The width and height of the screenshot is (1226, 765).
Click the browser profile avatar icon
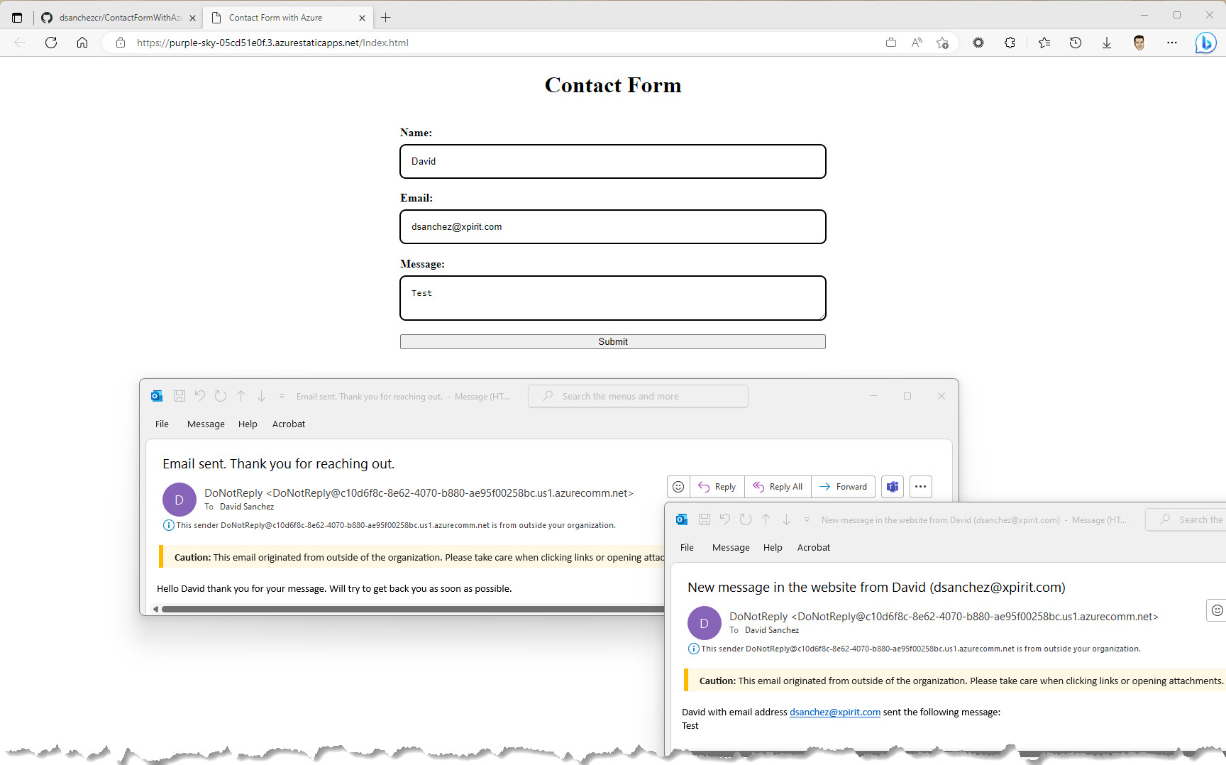pyautogui.click(x=1139, y=43)
